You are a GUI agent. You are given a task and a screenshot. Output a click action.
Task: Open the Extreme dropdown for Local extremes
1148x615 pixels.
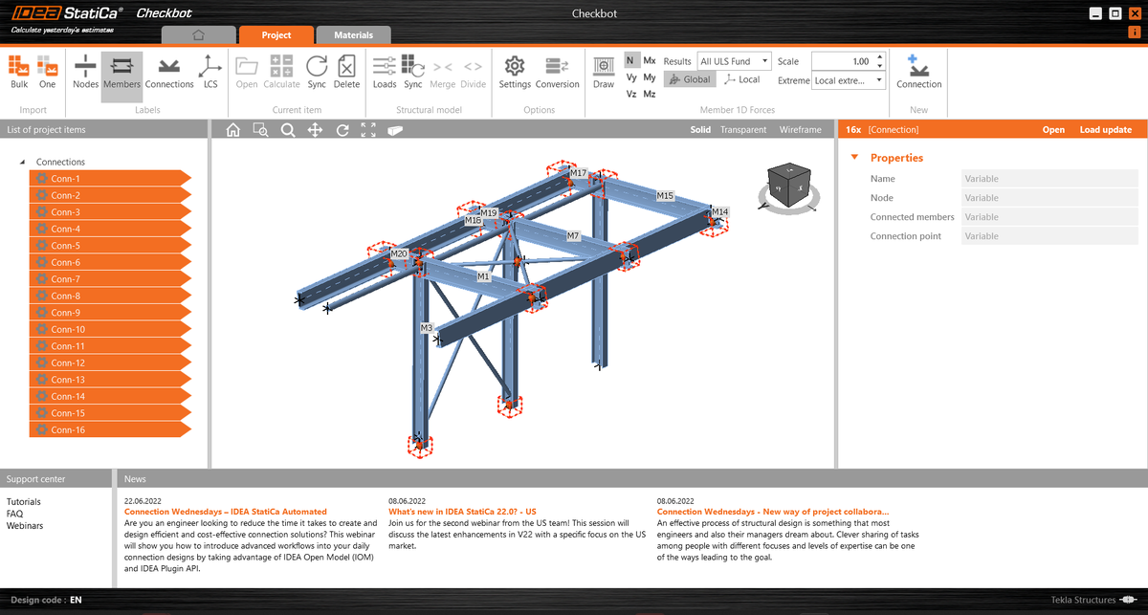pos(846,80)
